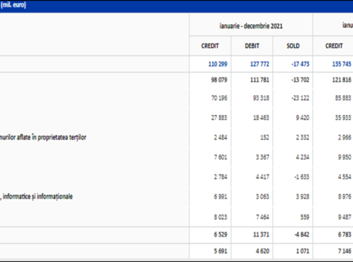Select the last-row value '7 146'

click(x=345, y=251)
